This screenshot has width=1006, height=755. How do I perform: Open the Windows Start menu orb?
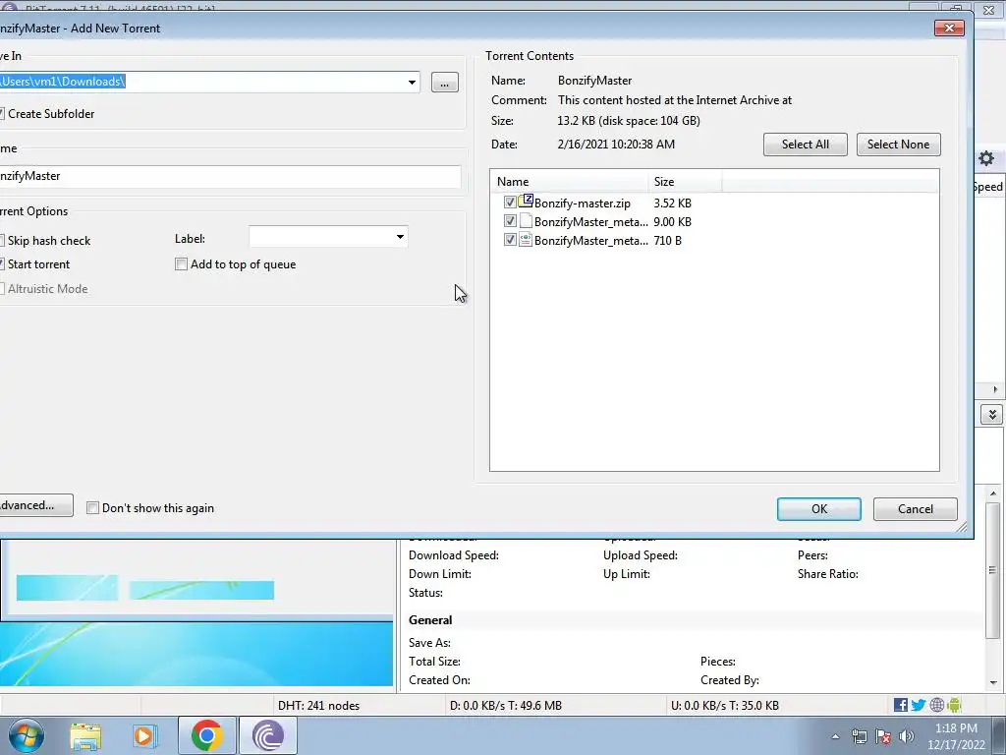pyautogui.click(x=27, y=735)
